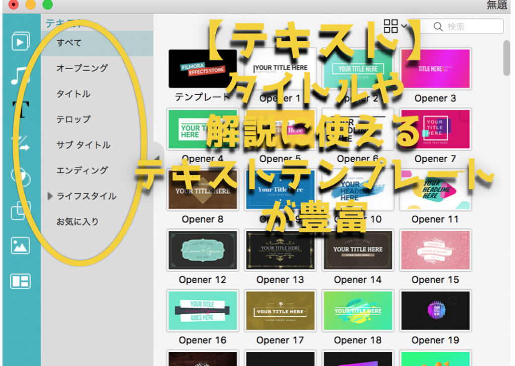Select the Opener 7 template thumbnail
This screenshot has height=366, width=515.
point(435,129)
